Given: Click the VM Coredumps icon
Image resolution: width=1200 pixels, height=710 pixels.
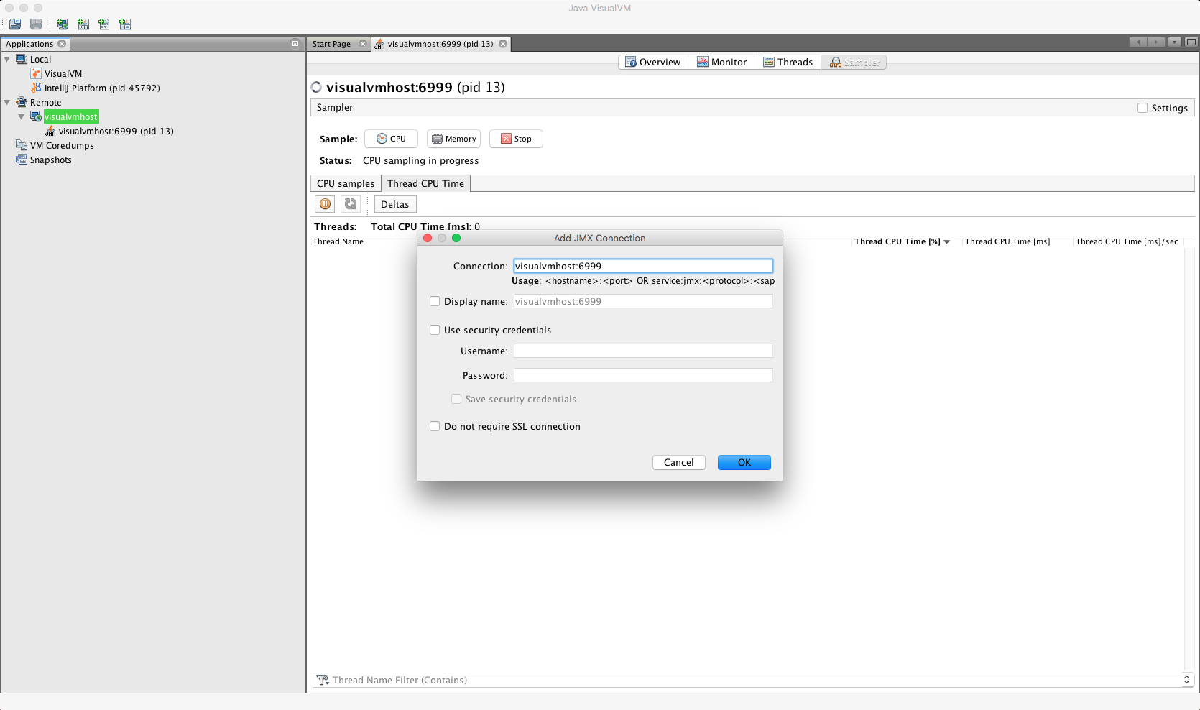Looking at the screenshot, I should click(x=22, y=145).
